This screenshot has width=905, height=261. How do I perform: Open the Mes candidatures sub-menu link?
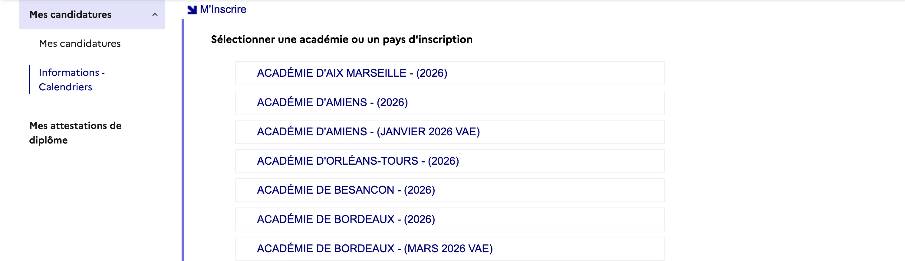pyautogui.click(x=80, y=43)
